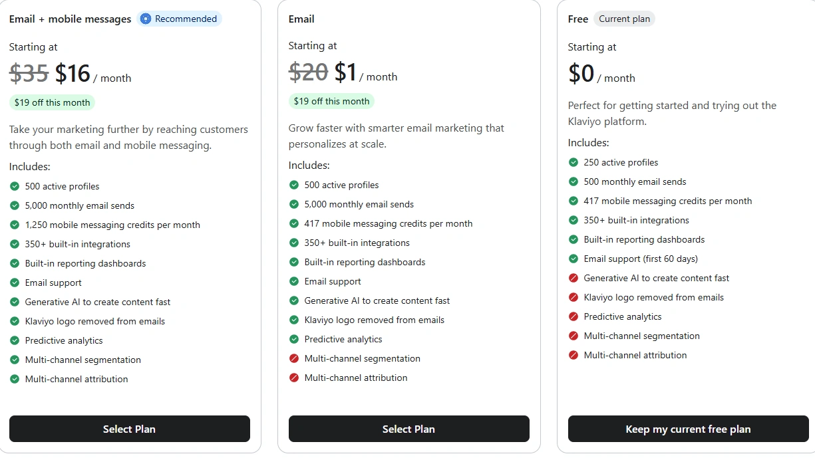Viewport: 815px width, 458px height.
Task: Click check beside 417 mobile messaging credits in Free plan
Action: click(573, 201)
